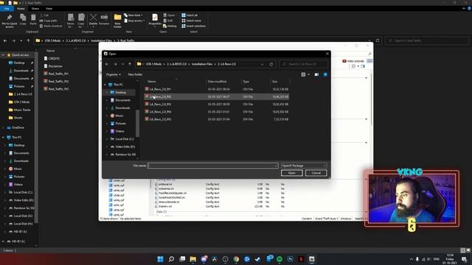Image resolution: width=472 pixels, height=265 pixels.
Task: Click dialog forward navigation arrow
Action: 115,64
